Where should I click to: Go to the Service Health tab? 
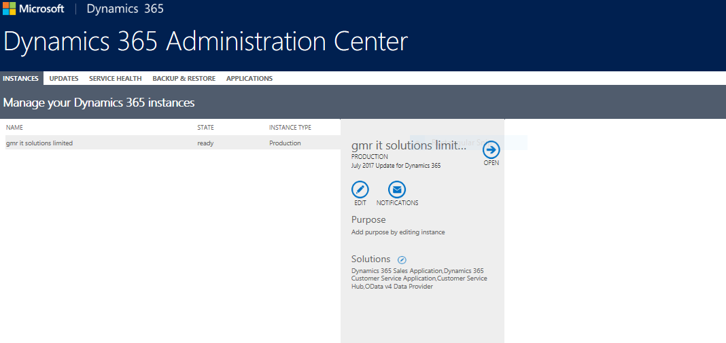coord(116,79)
